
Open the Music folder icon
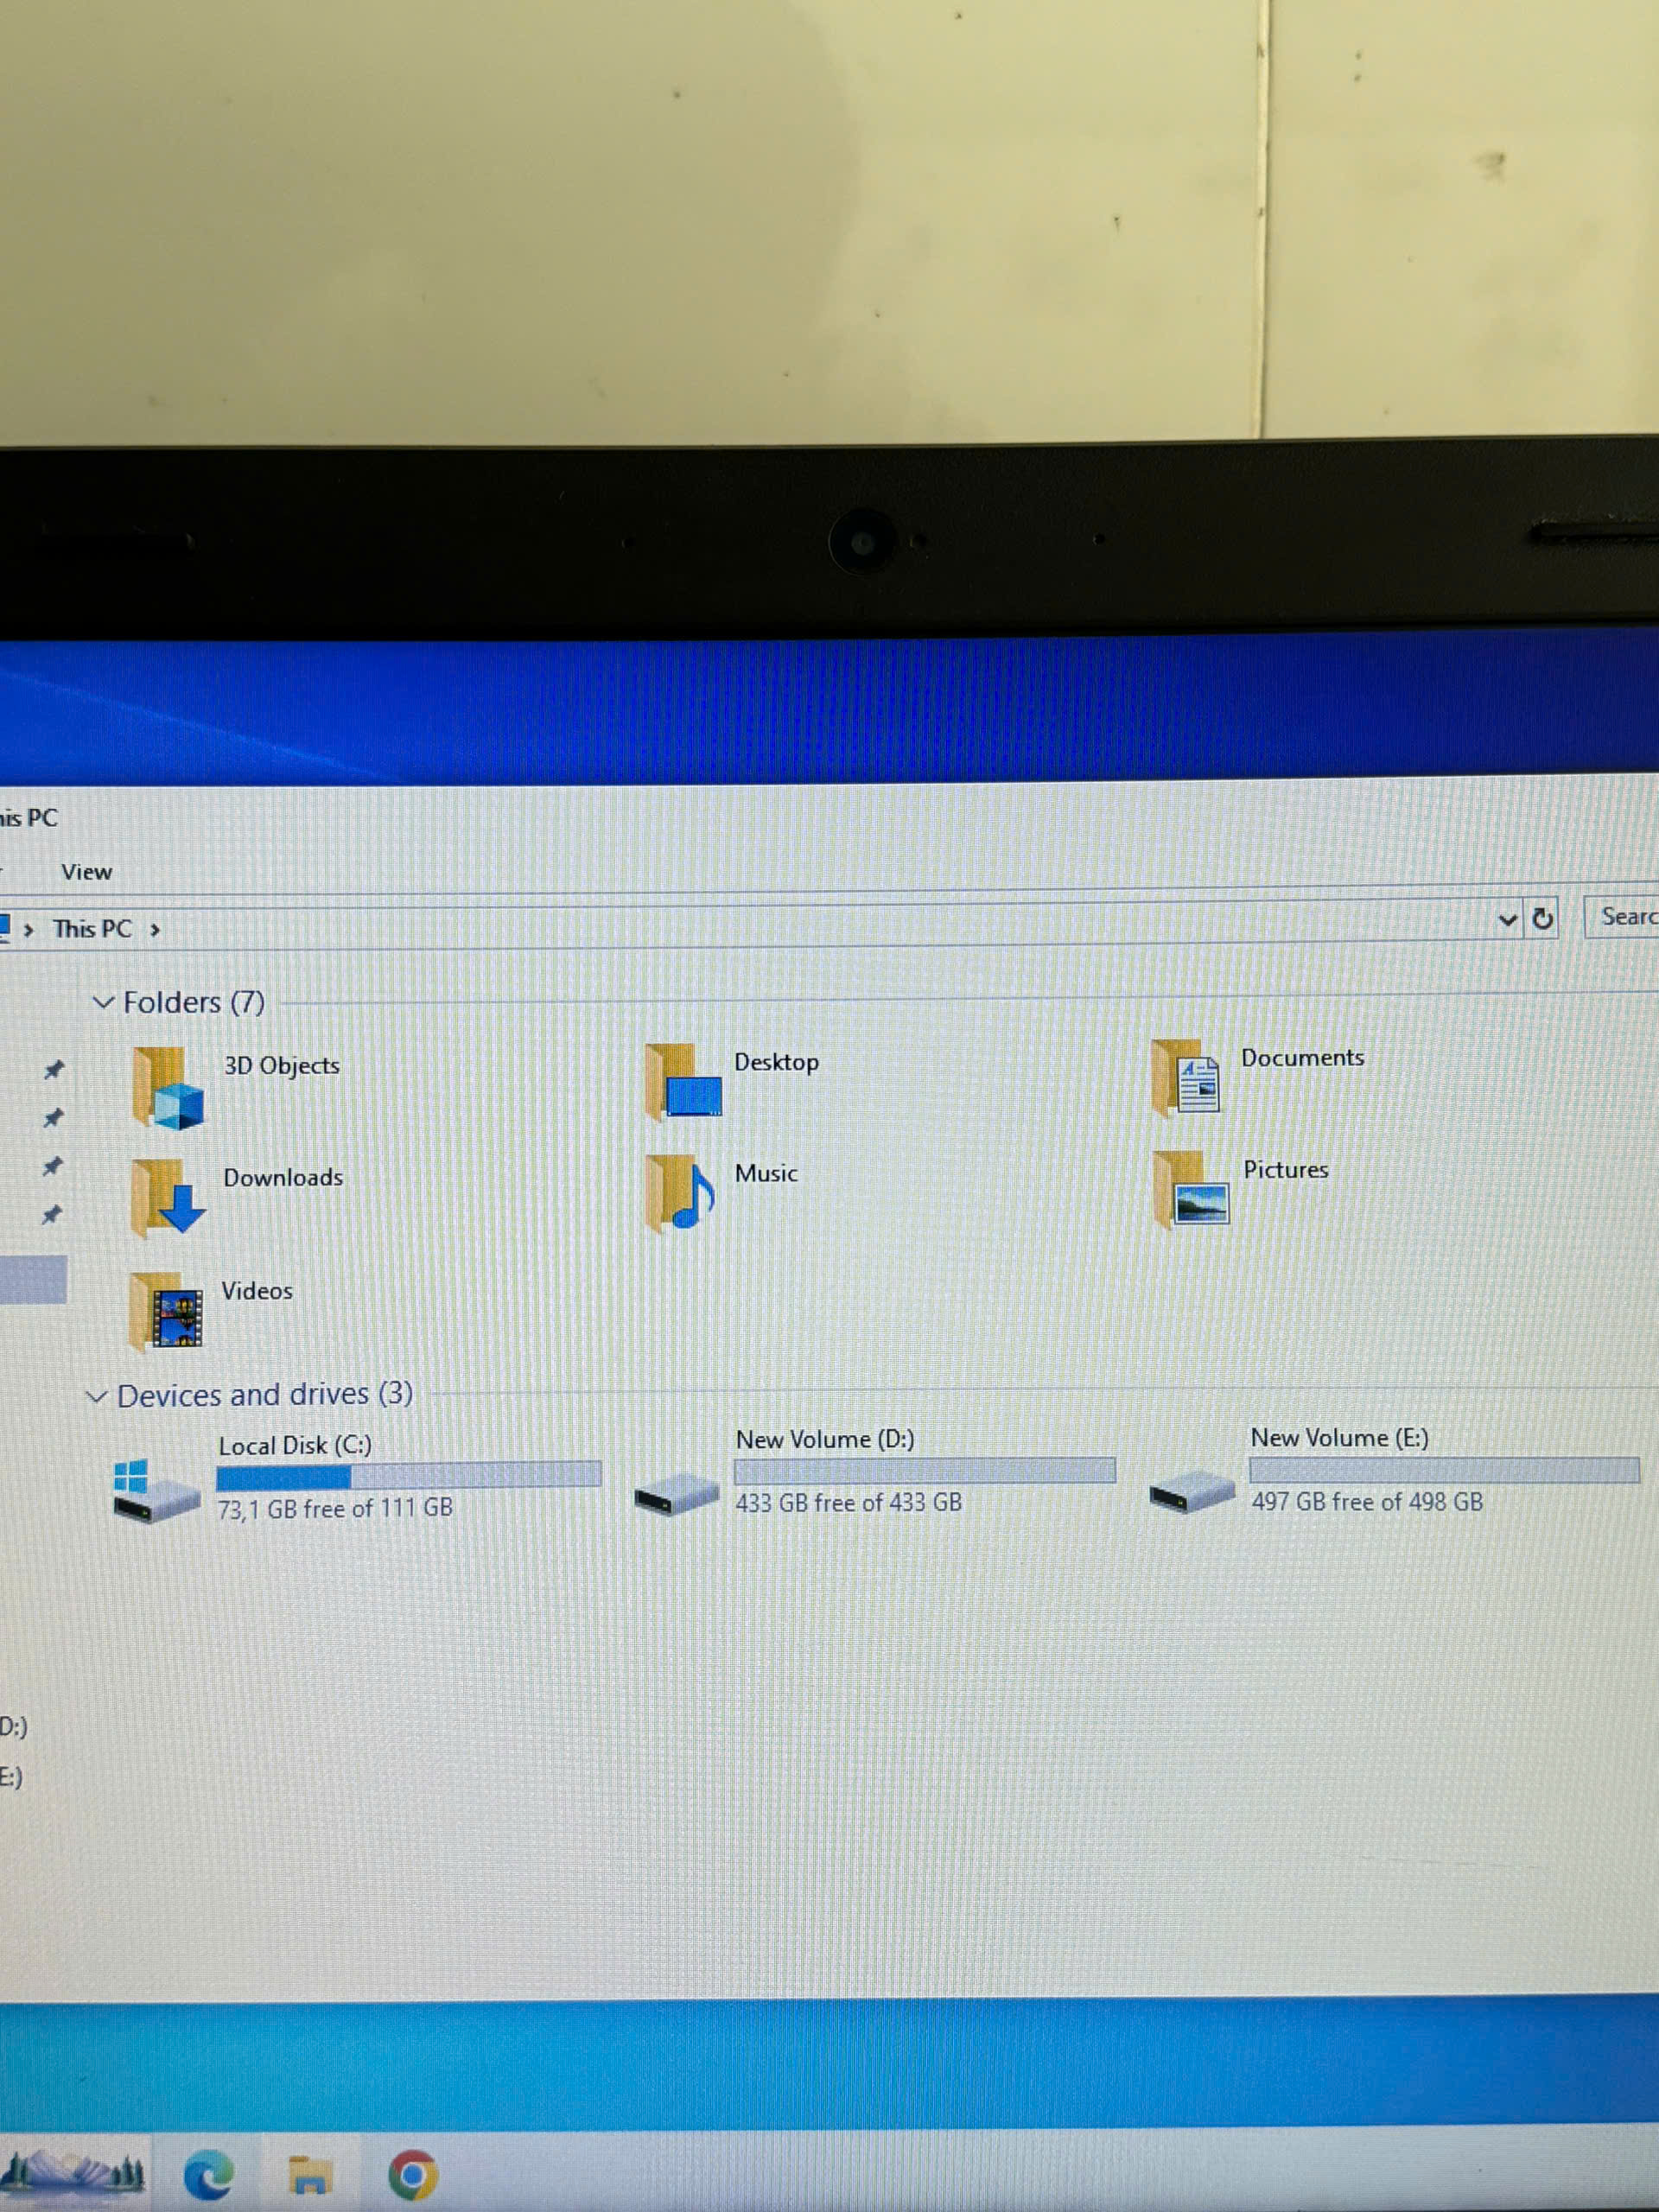680,1192
